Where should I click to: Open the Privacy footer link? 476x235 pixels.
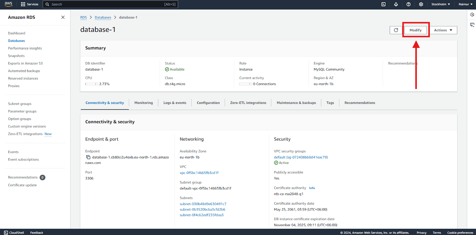click(x=422, y=233)
